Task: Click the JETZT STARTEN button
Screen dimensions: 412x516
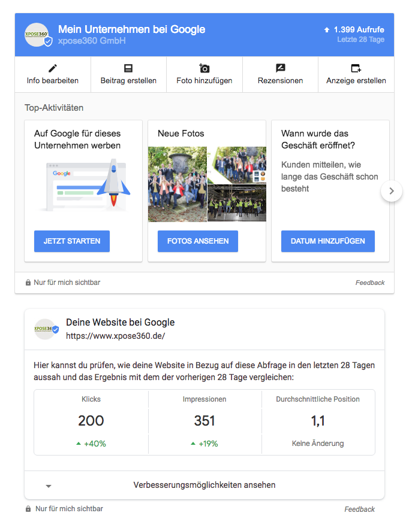Action: (72, 241)
